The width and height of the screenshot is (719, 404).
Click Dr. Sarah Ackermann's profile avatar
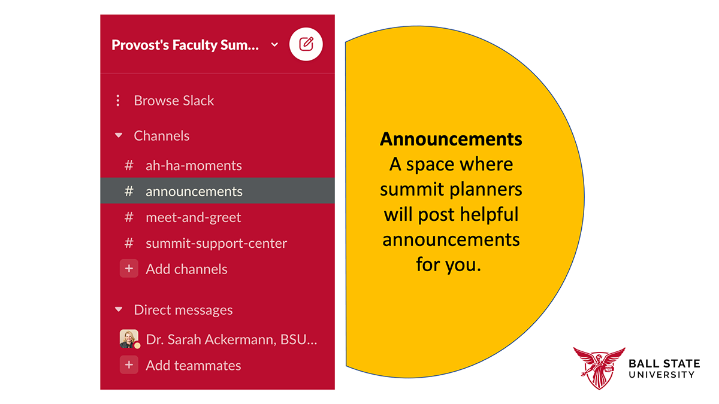pos(129,339)
